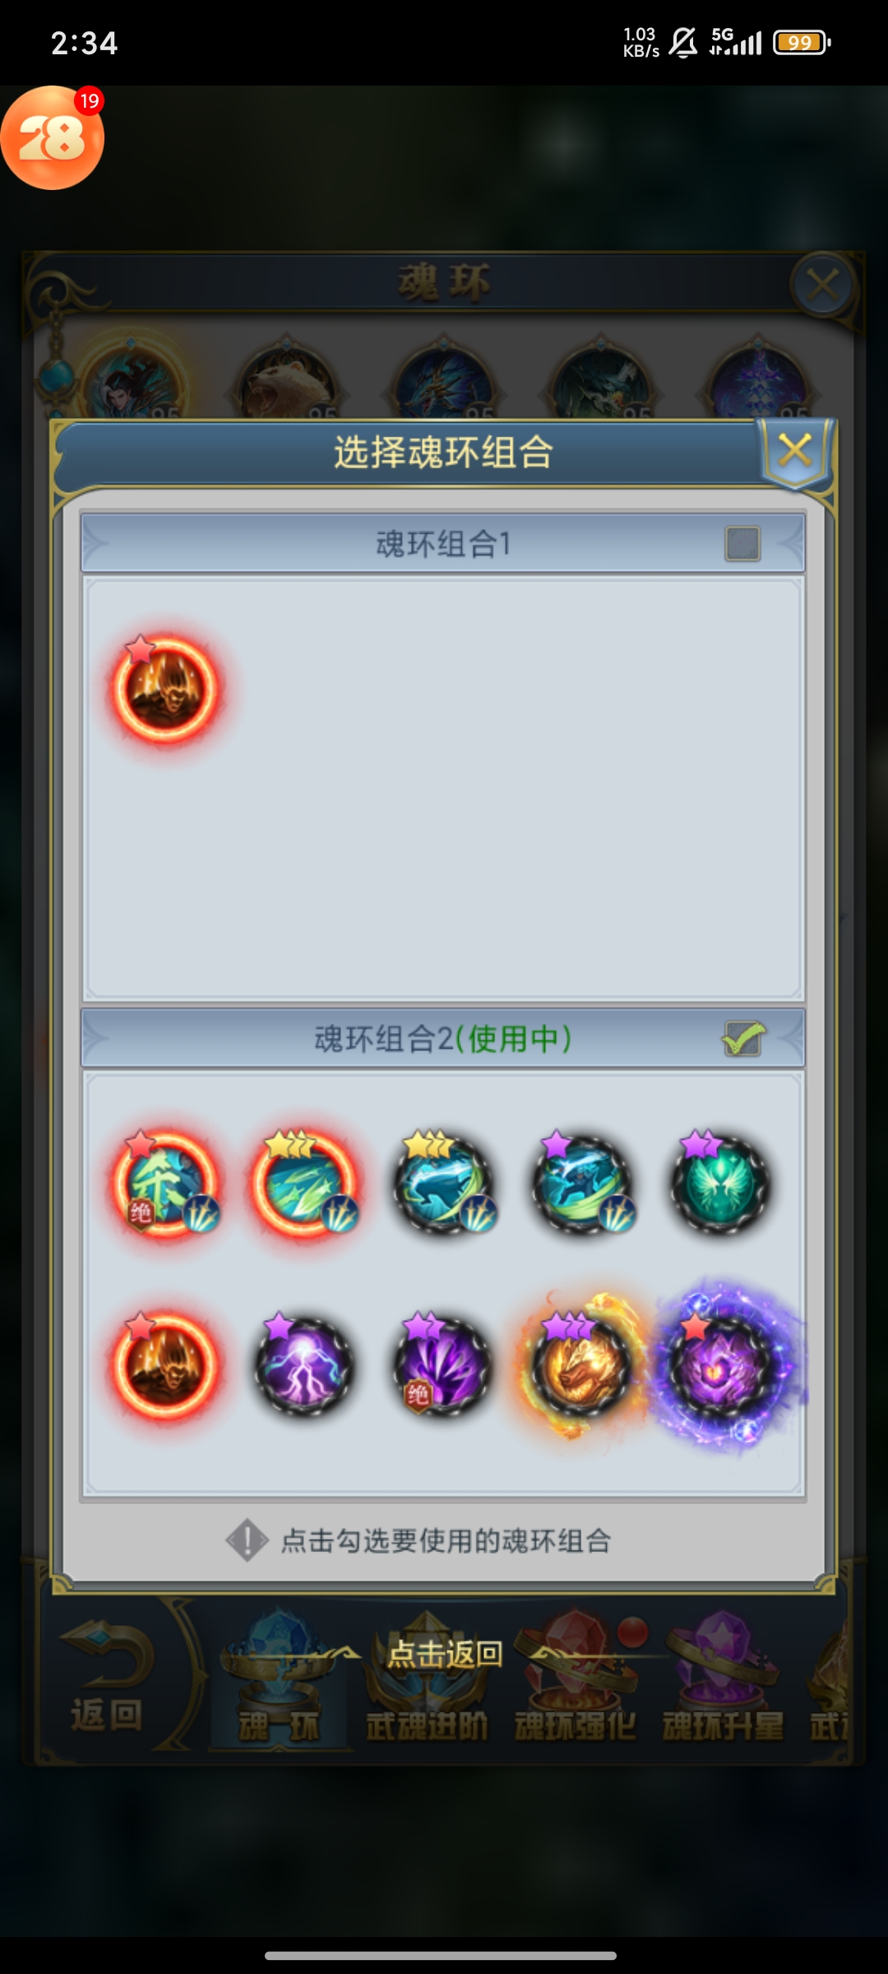This screenshot has width=888, height=1974.
Task: Tick the 魂环组合1 checkbox
Action: coord(742,544)
